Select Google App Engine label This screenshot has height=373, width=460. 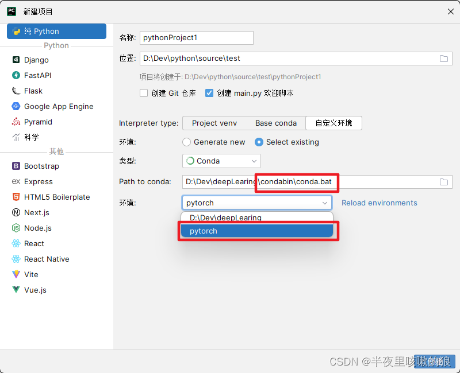(x=59, y=106)
